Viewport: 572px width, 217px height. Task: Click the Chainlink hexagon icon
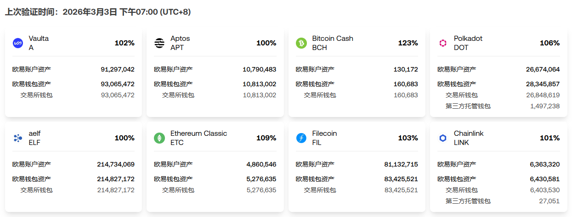443,138
